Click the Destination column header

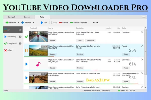click(80, 28)
